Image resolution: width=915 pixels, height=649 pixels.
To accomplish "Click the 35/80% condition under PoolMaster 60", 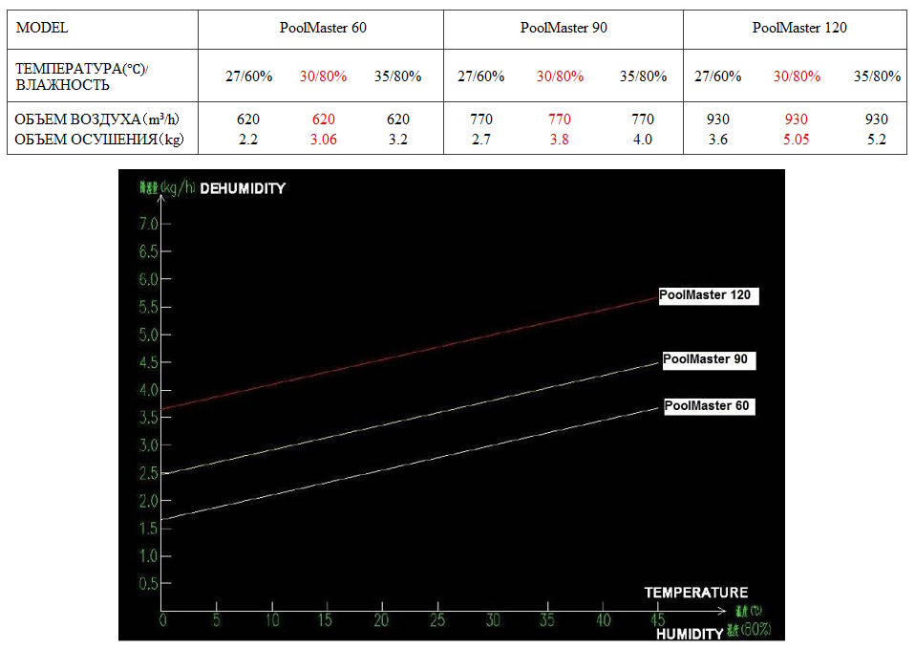I will point(398,76).
